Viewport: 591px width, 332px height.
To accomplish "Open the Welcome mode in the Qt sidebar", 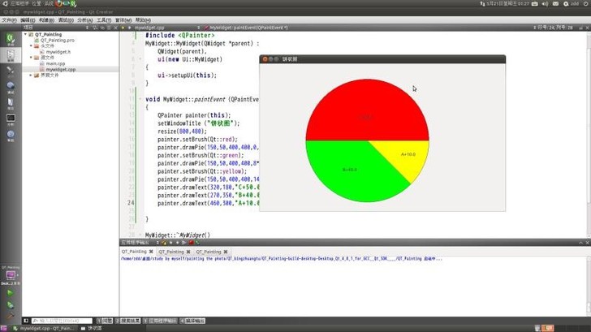I will [11, 39].
